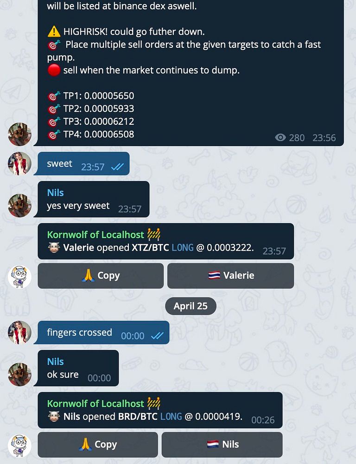Click 'Kornwolf of Localhost' name on XTZ/BTC message
The height and width of the screenshot is (464, 356).
pos(95,235)
